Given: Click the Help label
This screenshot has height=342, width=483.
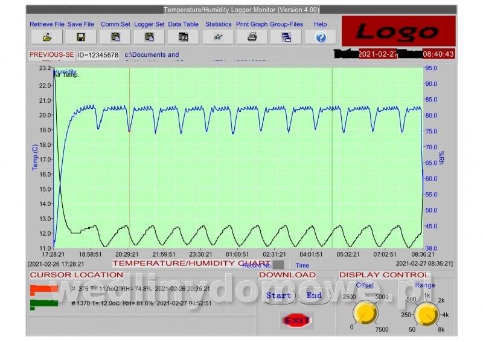Looking at the screenshot, I should point(321,24).
